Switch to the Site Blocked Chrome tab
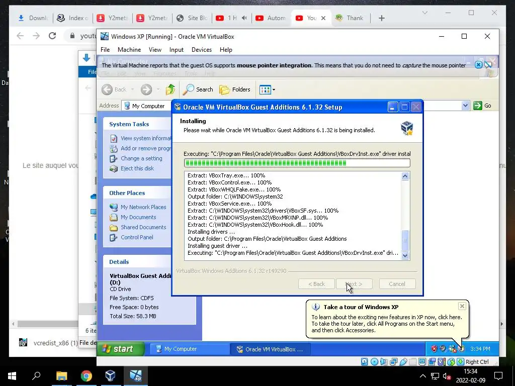515x386 pixels. (x=192, y=18)
